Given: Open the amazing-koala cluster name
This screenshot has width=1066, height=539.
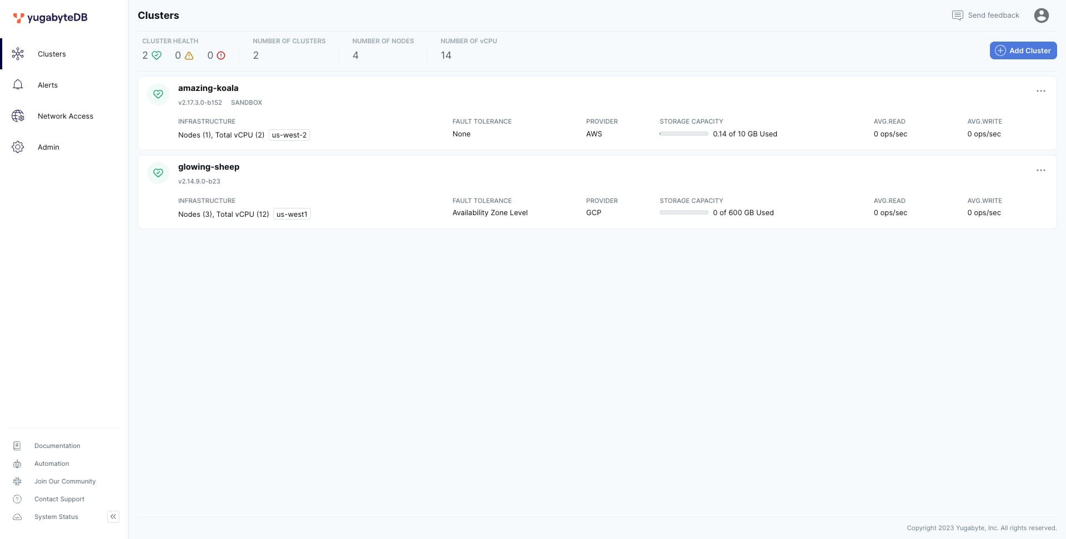Looking at the screenshot, I should tap(208, 88).
